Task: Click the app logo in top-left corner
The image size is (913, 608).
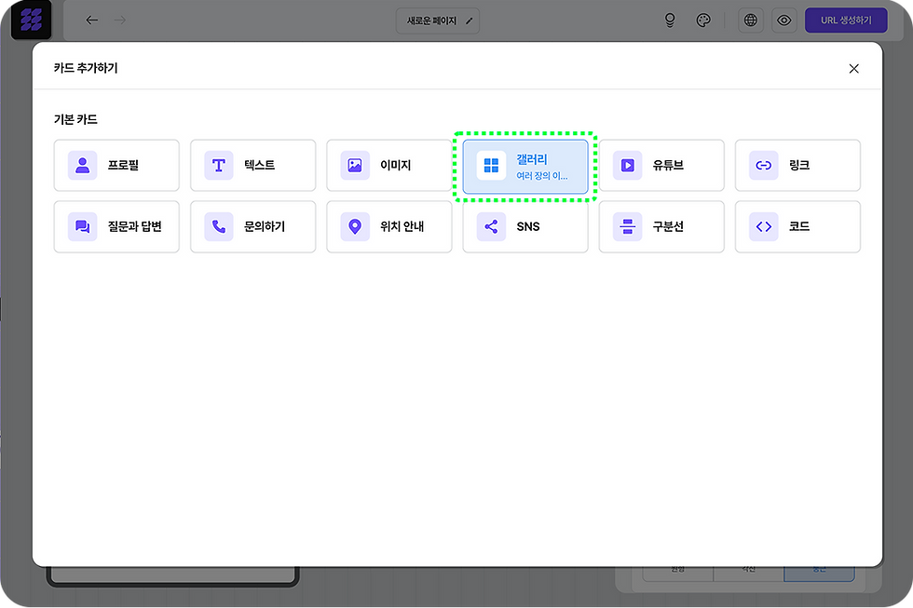Action: 32,20
